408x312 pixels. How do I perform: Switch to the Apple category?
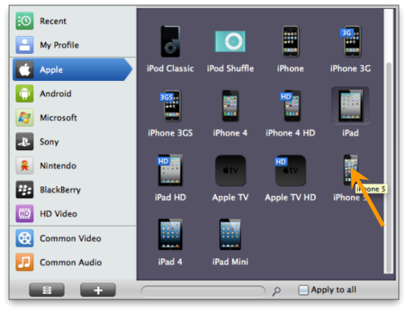point(73,69)
